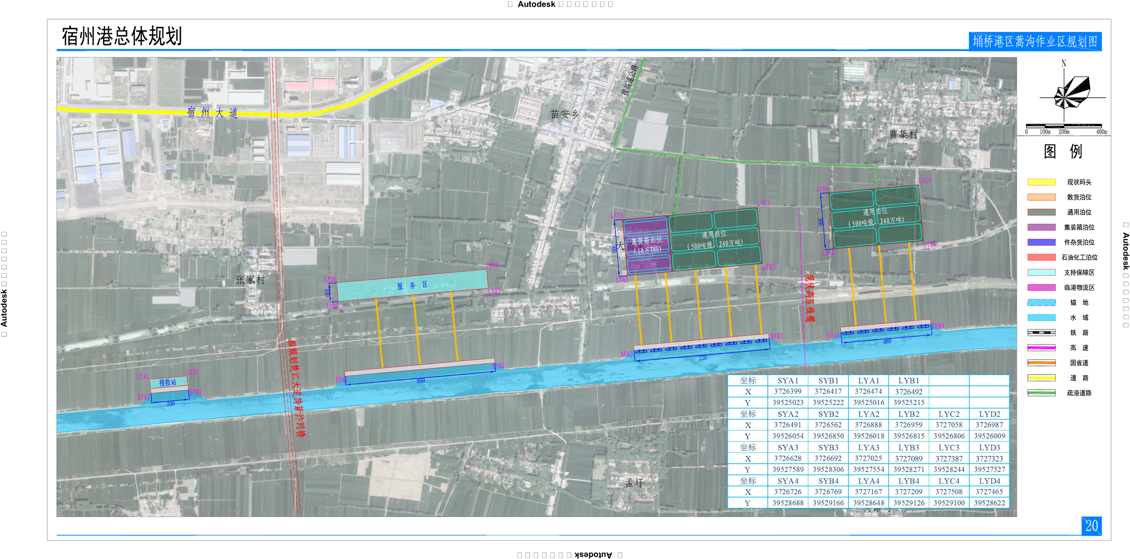The width and height of the screenshot is (1130, 559).
Task: Click the blue page number 20 box
Action: pos(1091,526)
